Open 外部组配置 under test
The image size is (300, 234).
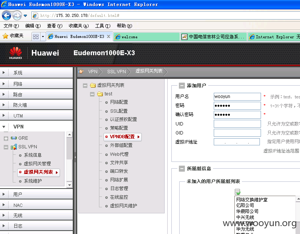(x=121, y=145)
